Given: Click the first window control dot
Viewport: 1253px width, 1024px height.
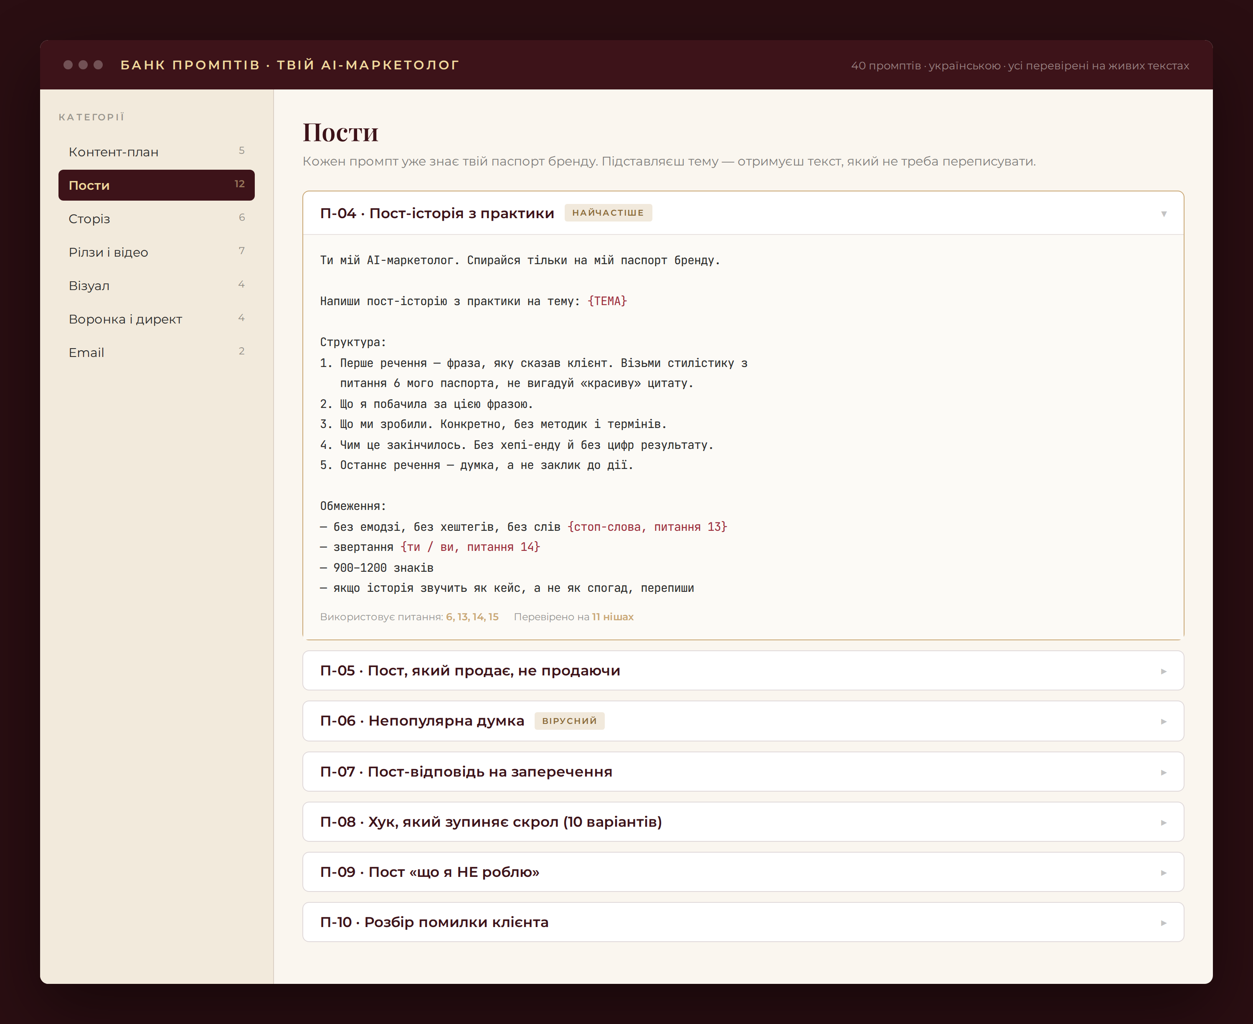Looking at the screenshot, I should 68,65.
